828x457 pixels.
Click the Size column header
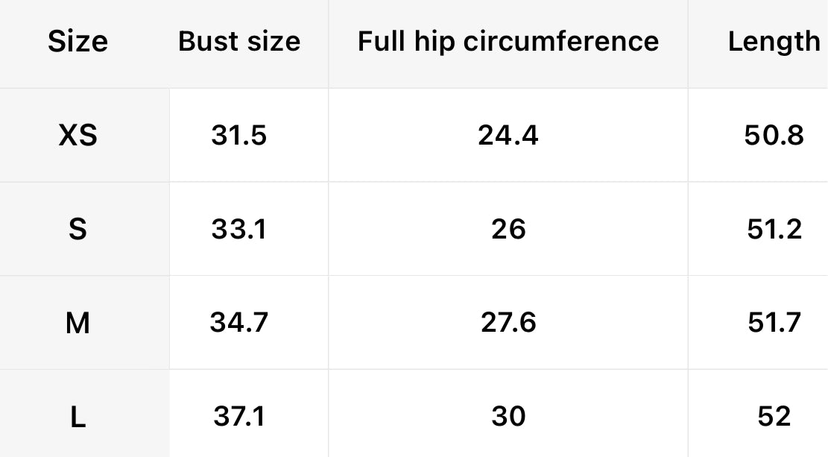[x=78, y=42]
